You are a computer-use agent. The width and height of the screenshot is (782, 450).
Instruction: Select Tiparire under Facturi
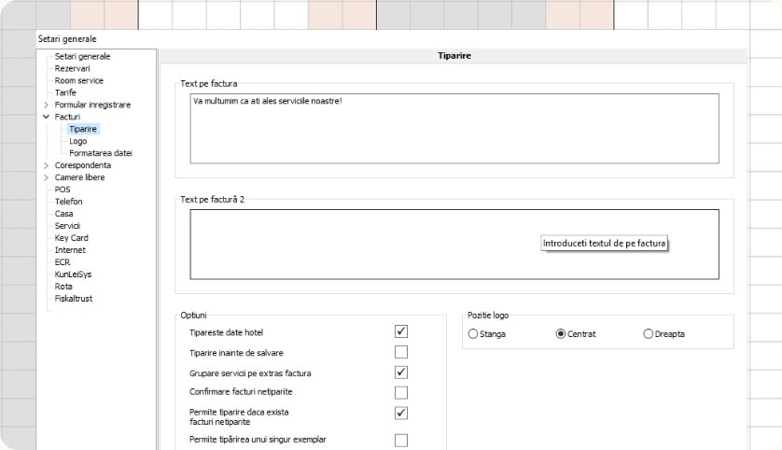tap(83, 129)
